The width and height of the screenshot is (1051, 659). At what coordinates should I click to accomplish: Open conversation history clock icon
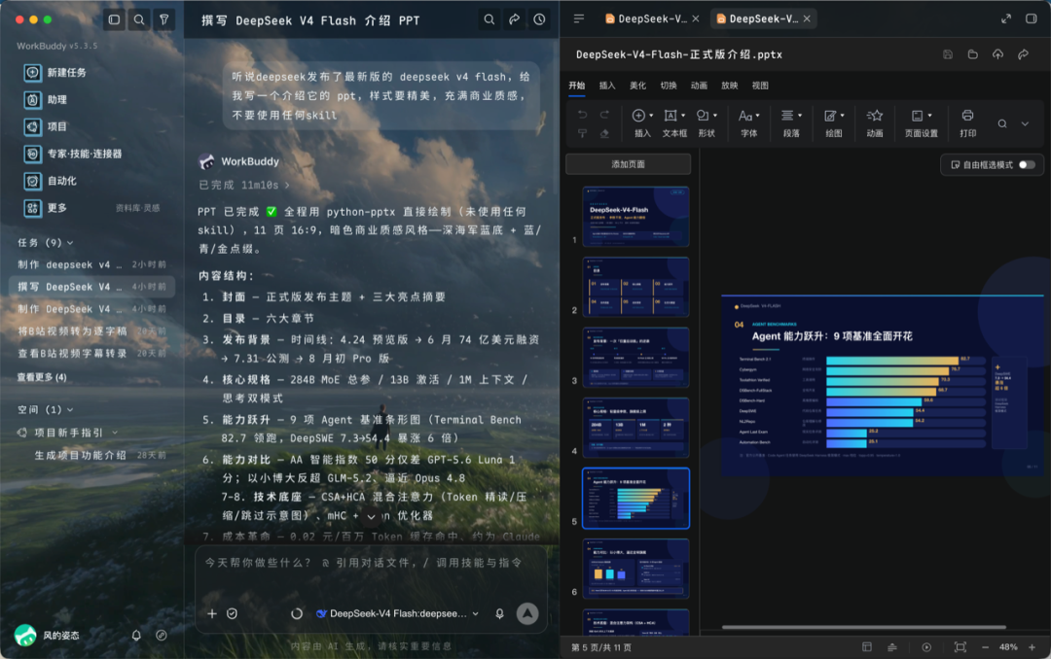pos(539,20)
